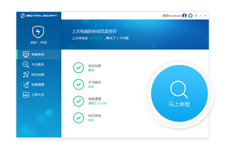Click the green checkmark beside WiFi体检
Viewport: 226px width, 153px height.
(x=79, y=118)
